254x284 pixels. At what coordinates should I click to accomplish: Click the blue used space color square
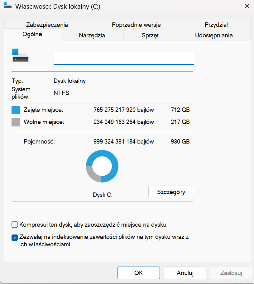16,110
